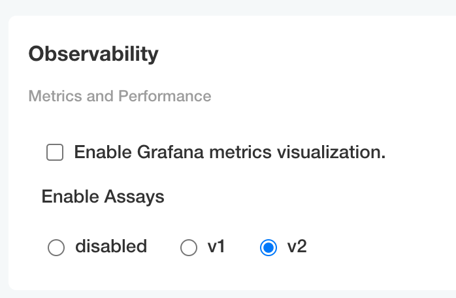Click the selected v2 radio button circle

tap(268, 248)
